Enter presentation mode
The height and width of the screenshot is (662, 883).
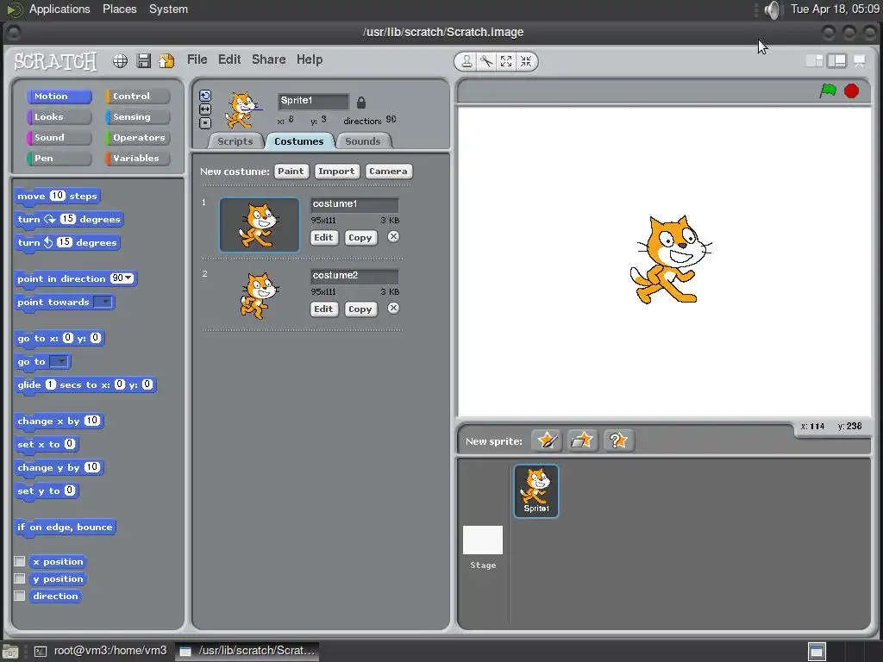pyautogui.click(x=860, y=61)
